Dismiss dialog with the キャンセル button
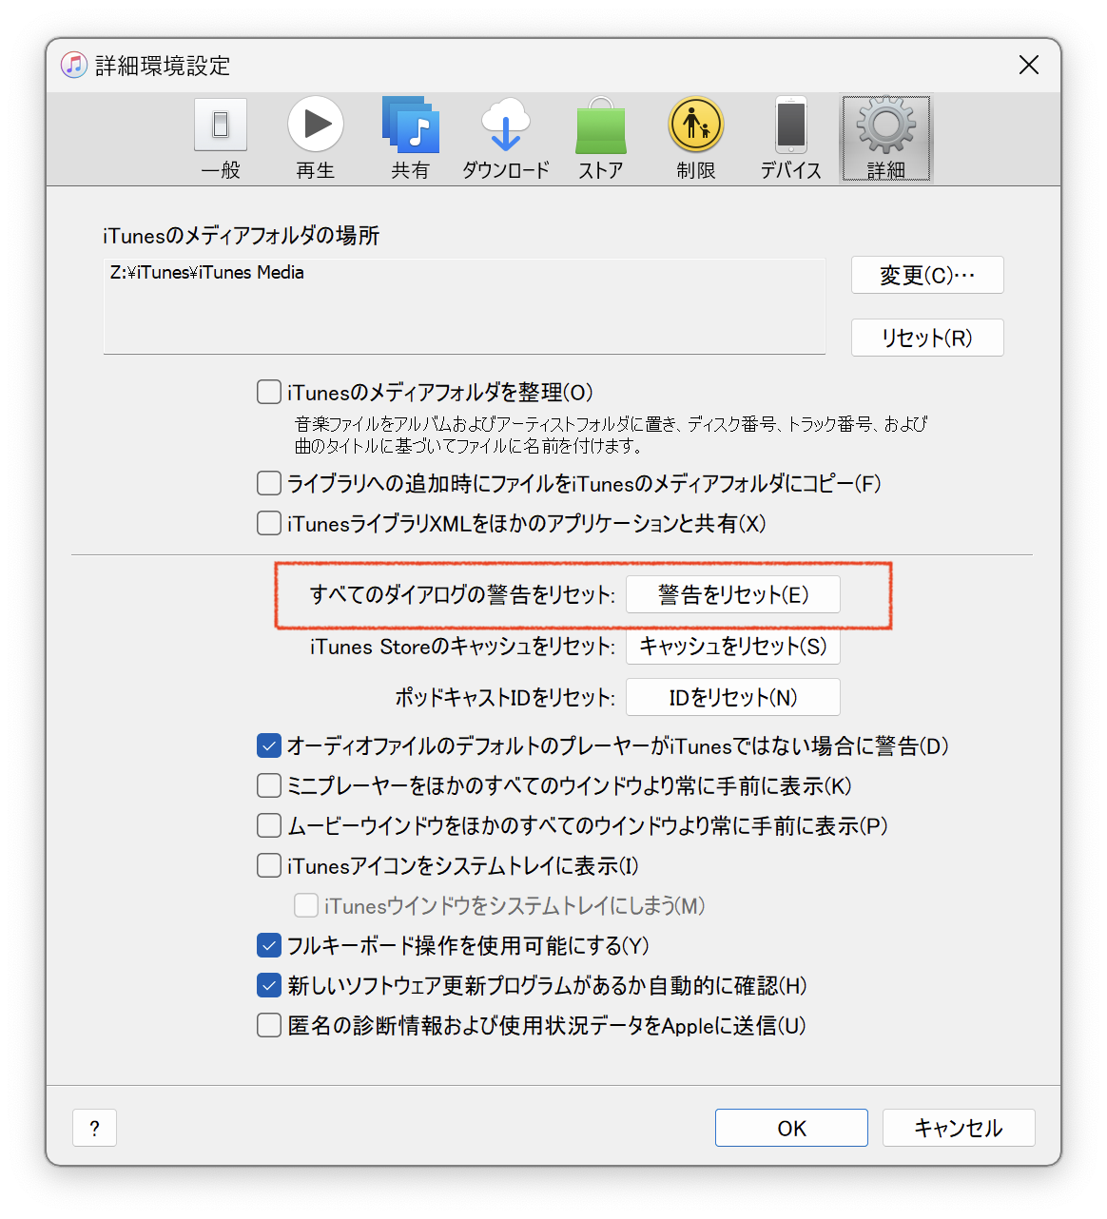Screen dimensions: 1107x1219 [959, 1128]
